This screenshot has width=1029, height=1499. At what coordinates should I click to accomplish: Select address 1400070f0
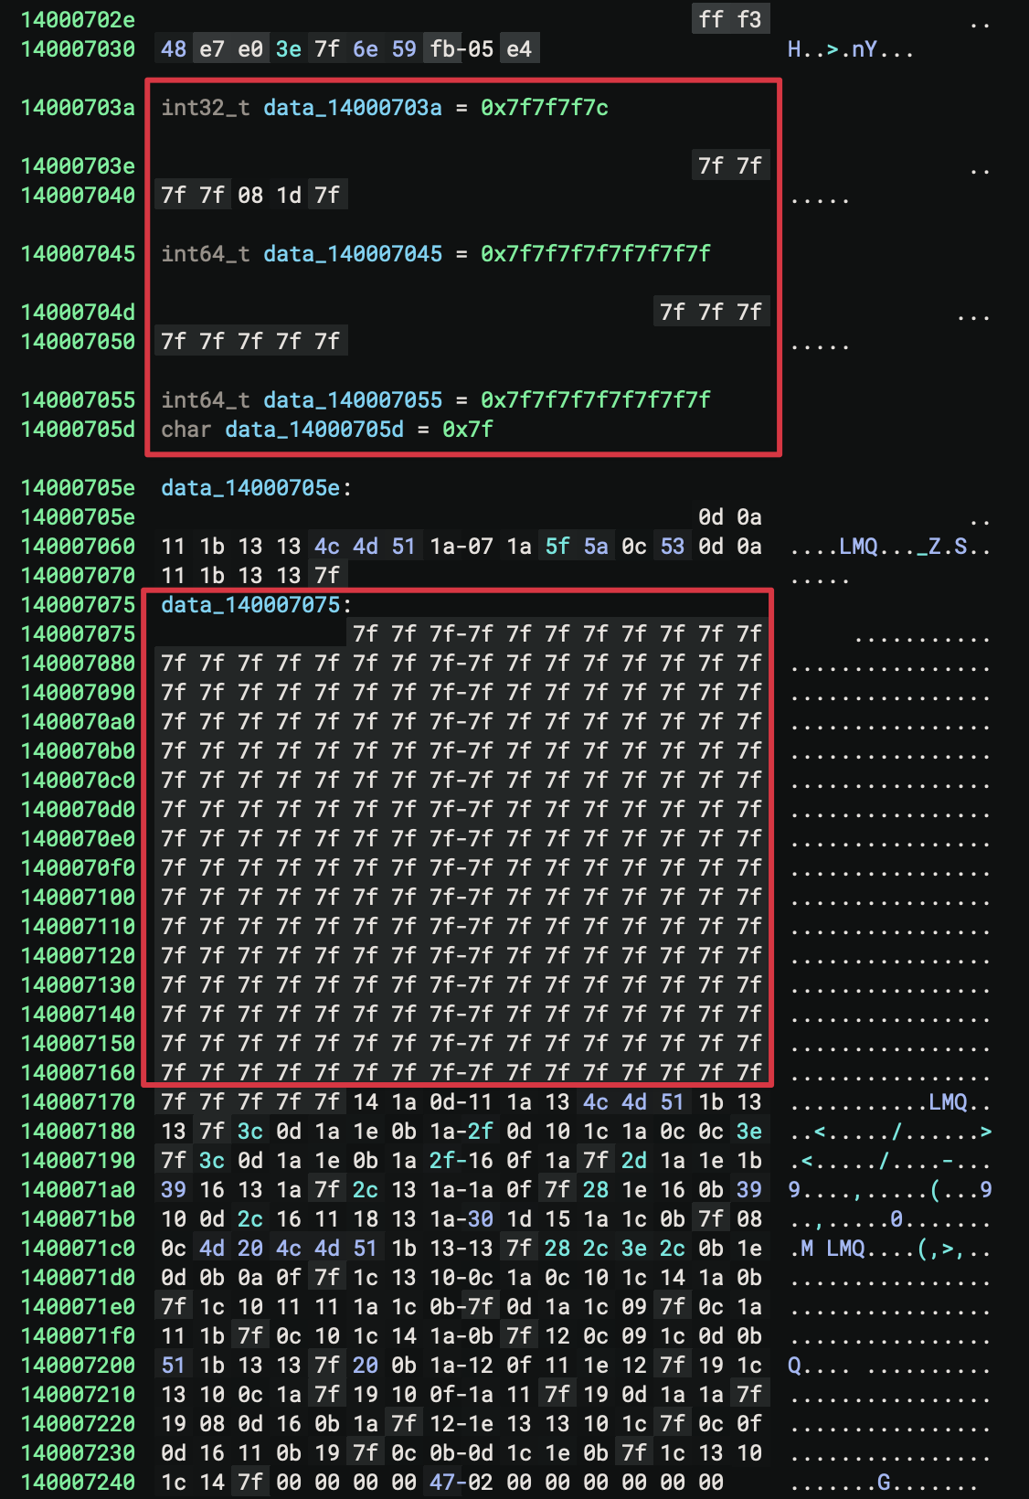78,867
